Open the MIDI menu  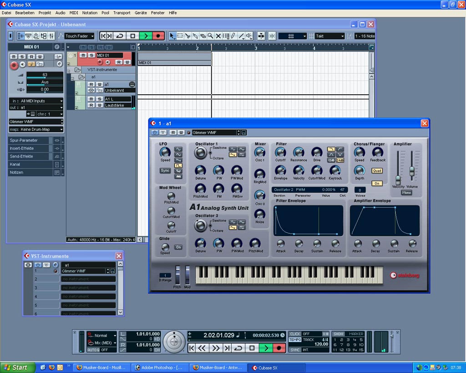coord(74,13)
